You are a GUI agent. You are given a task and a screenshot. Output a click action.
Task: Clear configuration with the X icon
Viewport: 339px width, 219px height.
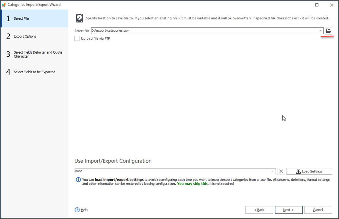(281, 171)
